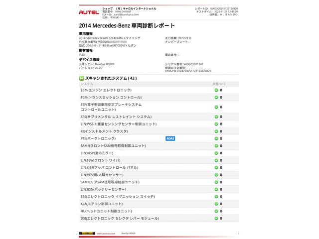Viewport: 319px width, 239px height.
Task: Select the SRS(サプリメンタル レストレイント システム) text
Action: (x=116, y=117)
